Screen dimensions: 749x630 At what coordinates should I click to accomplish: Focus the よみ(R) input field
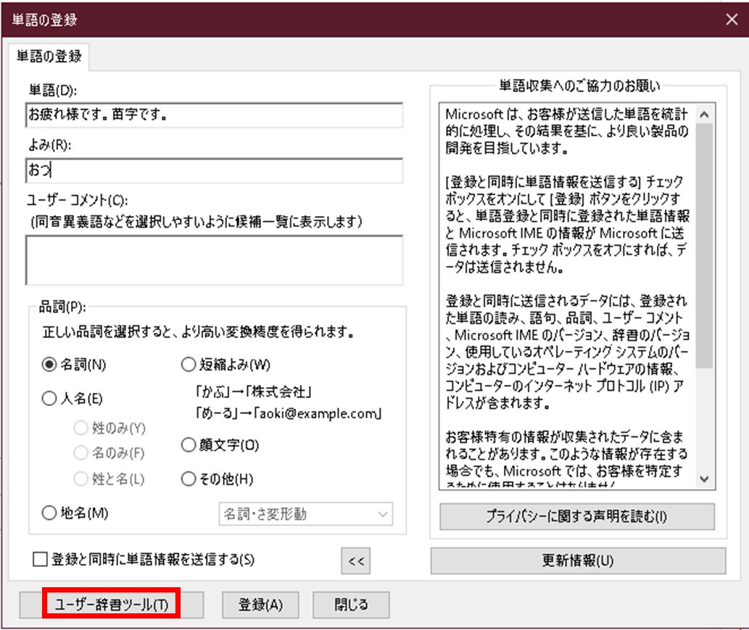(213, 171)
